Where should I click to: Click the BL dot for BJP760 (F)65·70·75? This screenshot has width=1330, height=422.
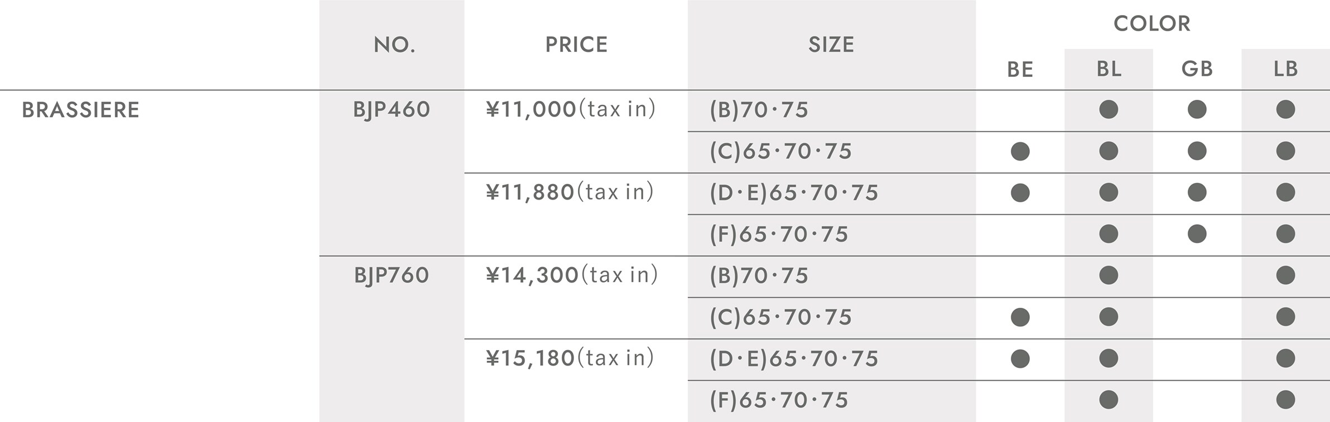pos(1109,400)
